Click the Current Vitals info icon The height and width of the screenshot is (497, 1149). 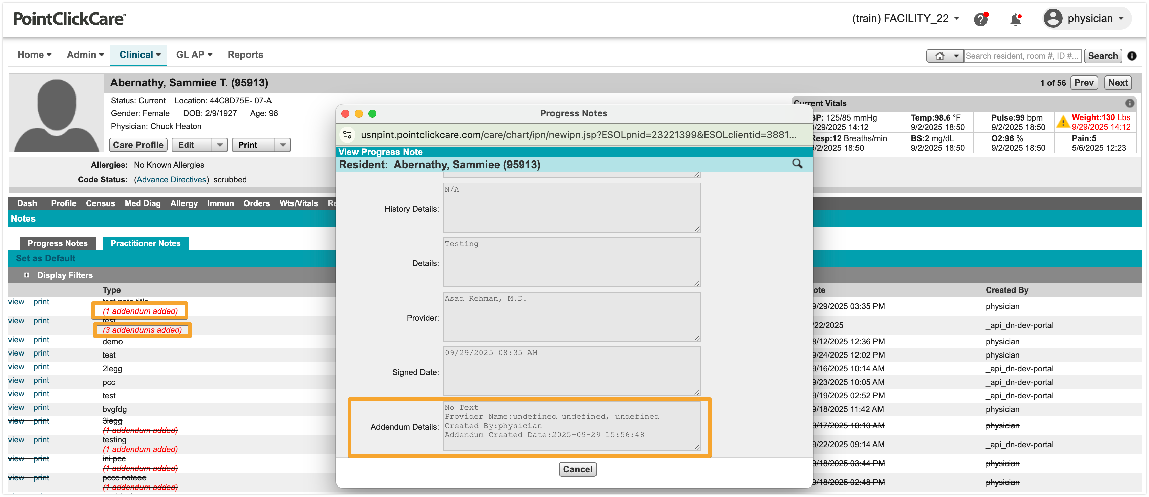pos(1129,103)
